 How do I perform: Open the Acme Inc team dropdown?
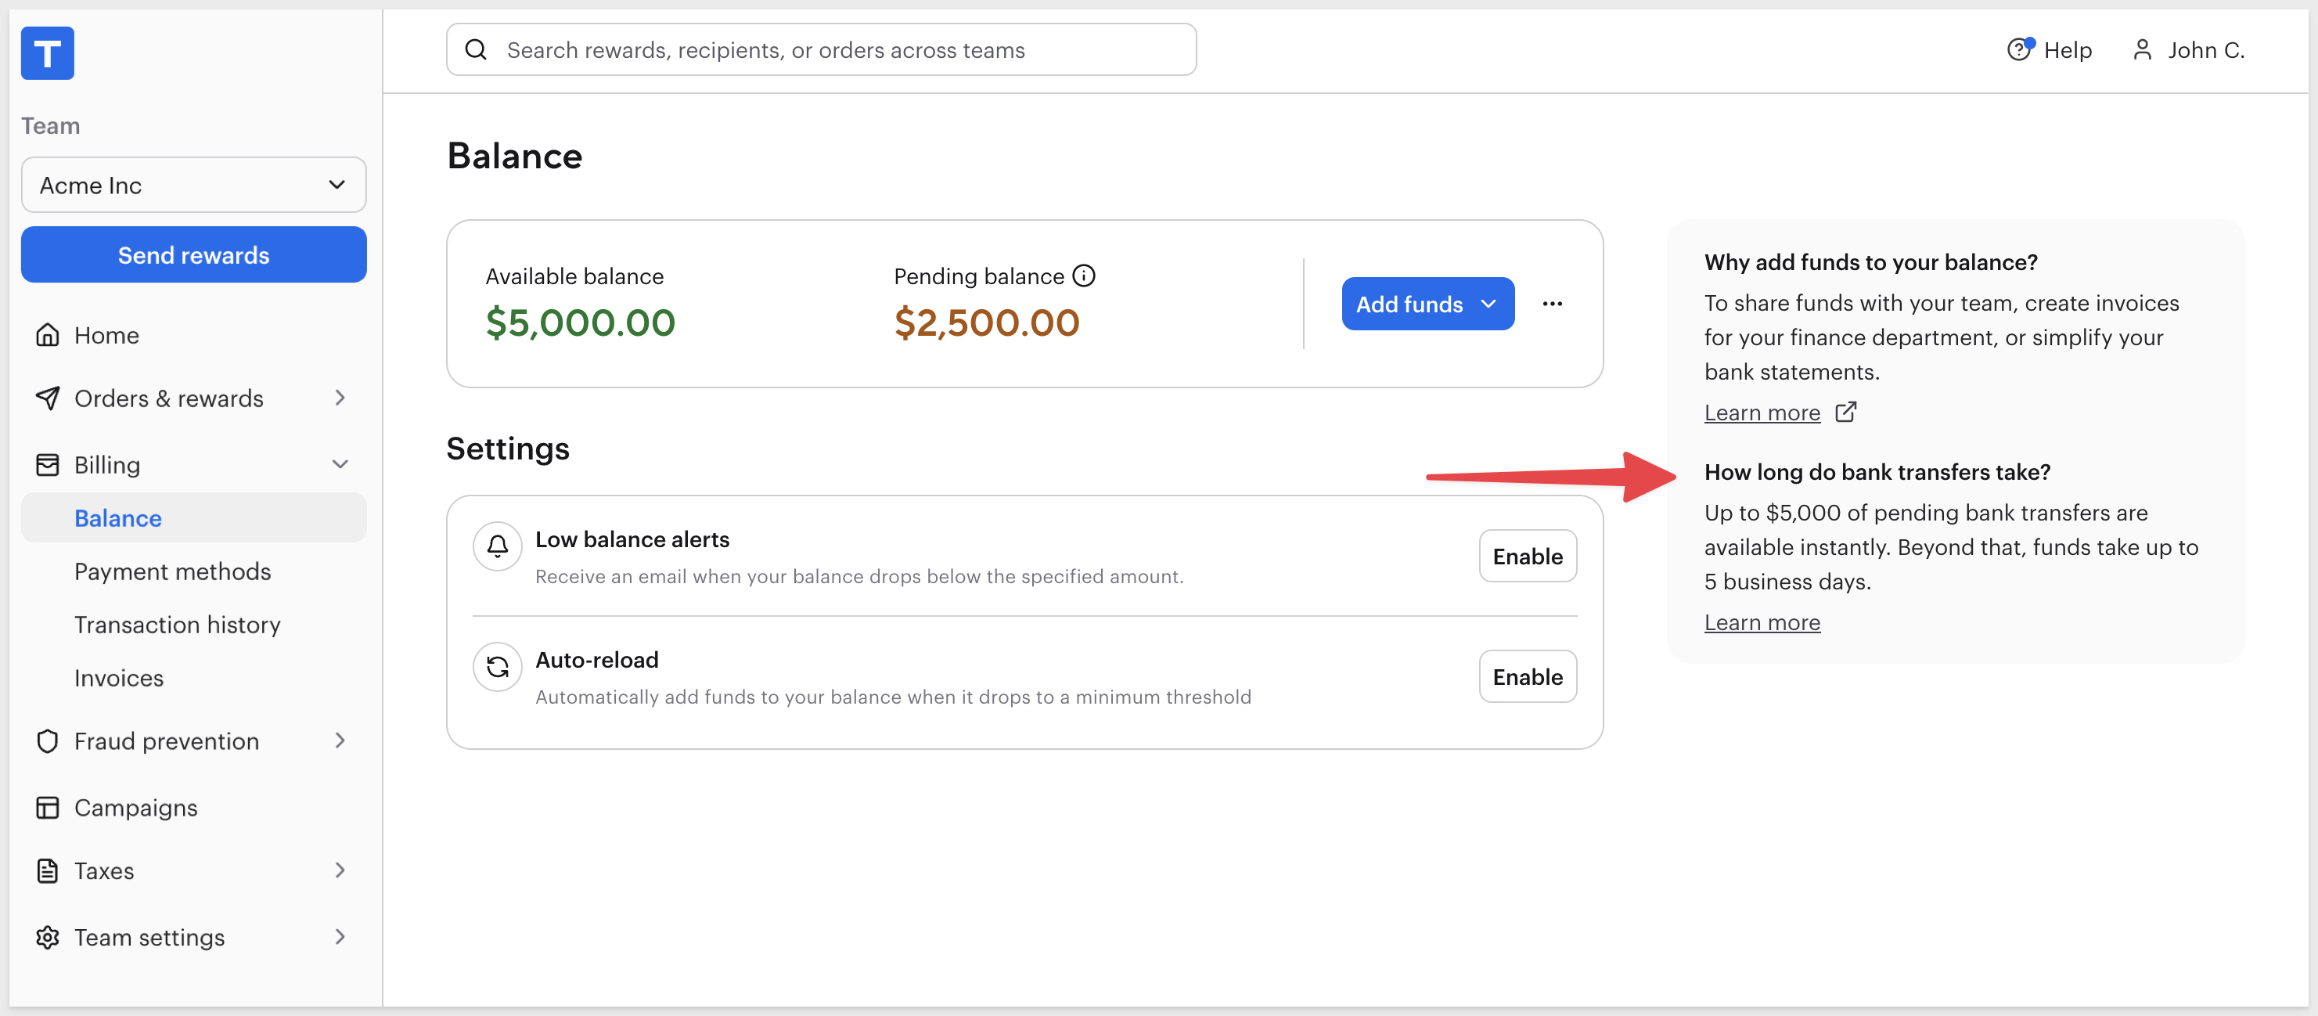coord(193,186)
